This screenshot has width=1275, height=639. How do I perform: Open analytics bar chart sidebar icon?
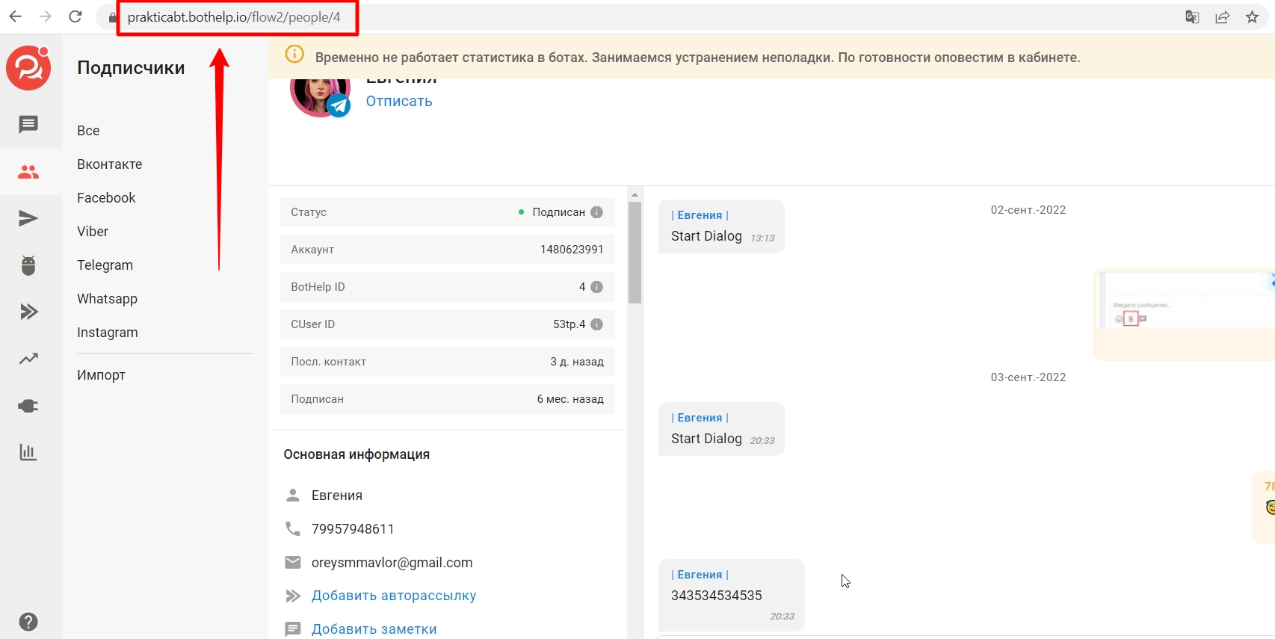pyautogui.click(x=28, y=452)
